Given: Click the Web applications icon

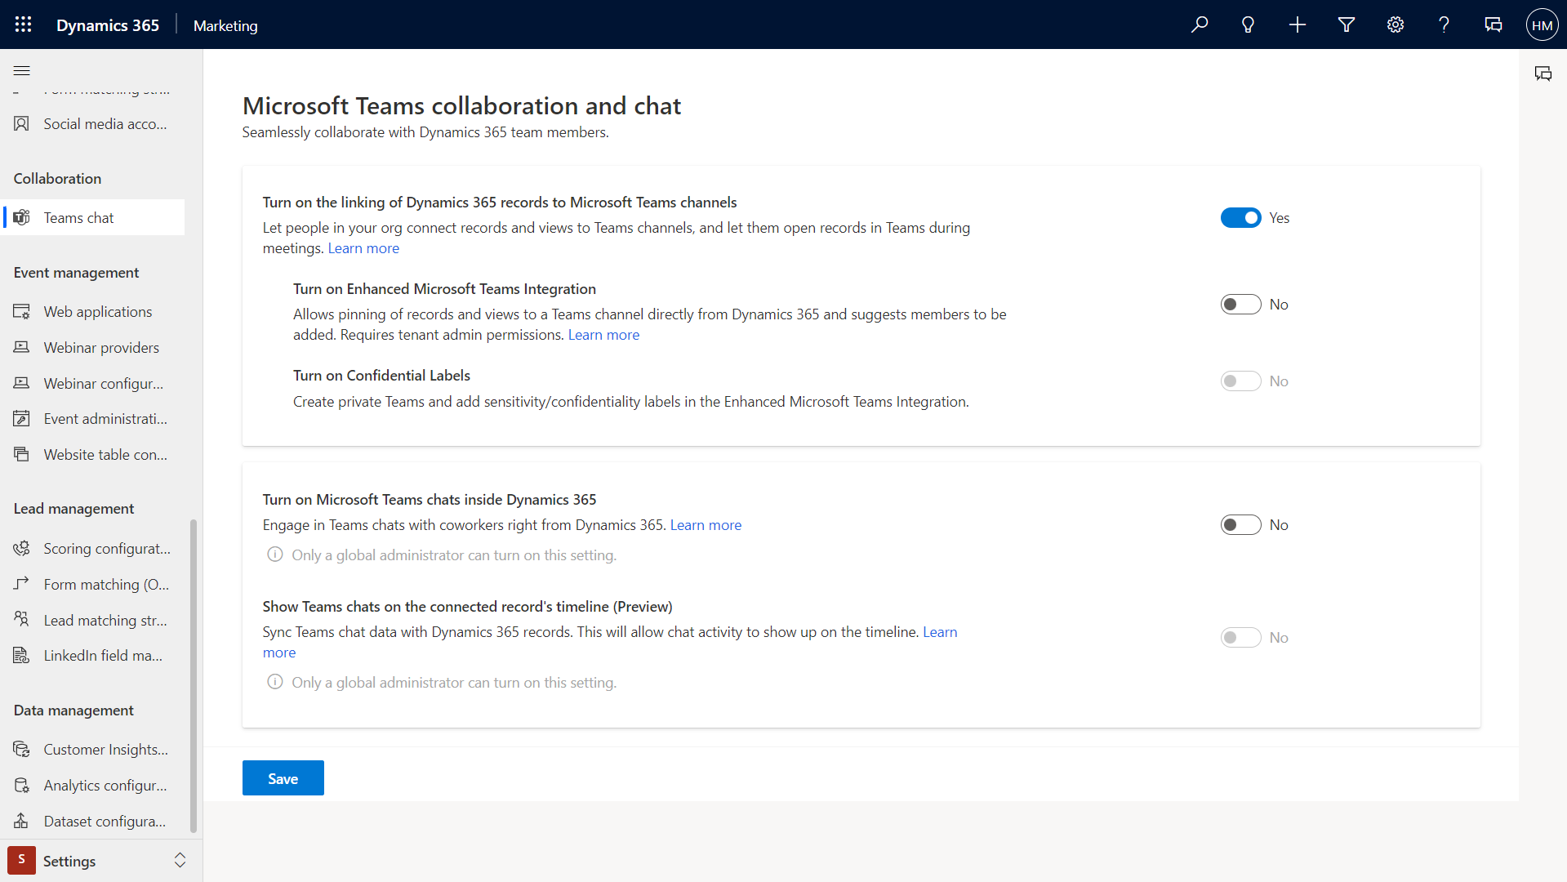Looking at the screenshot, I should tap(21, 312).
